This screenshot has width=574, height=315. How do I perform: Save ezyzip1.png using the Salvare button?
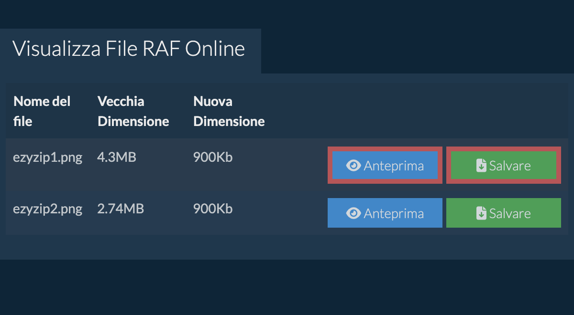pos(503,166)
